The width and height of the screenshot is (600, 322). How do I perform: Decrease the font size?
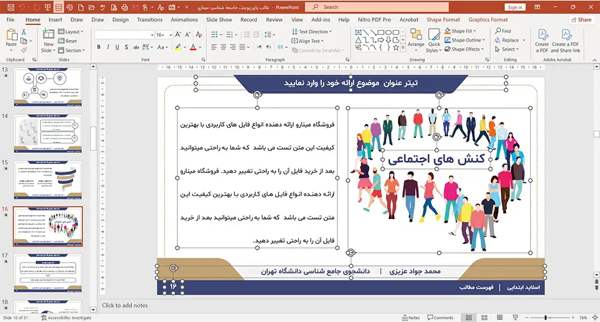click(x=187, y=35)
